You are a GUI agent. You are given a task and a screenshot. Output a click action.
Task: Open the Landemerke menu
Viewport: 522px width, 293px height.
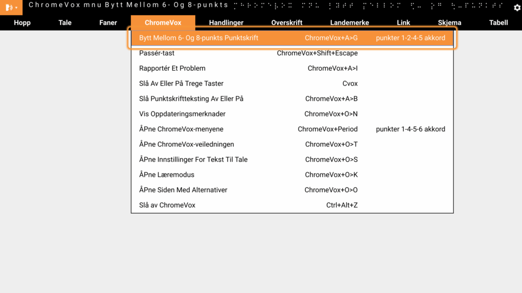[x=350, y=22]
